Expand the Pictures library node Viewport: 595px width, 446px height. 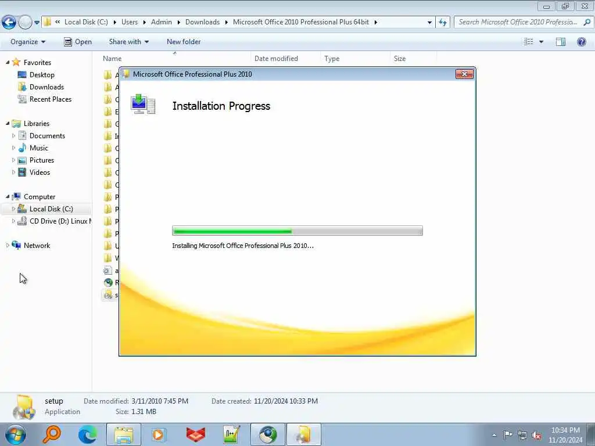coord(14,160)
